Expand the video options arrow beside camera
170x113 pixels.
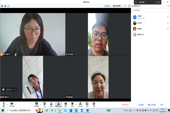click(16, 104)
